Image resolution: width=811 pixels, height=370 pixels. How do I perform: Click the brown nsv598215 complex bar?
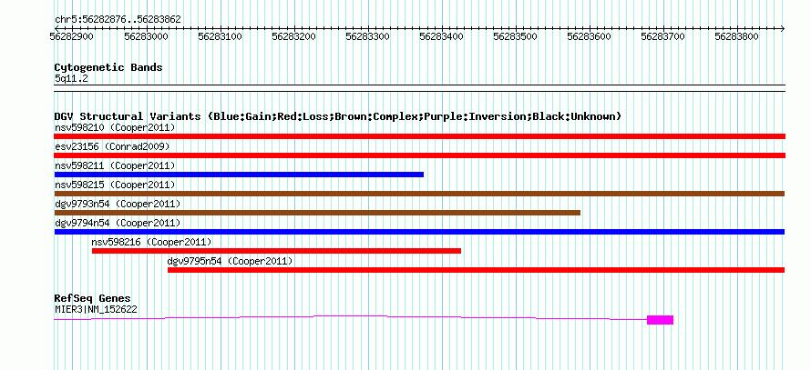click(419, 194)
